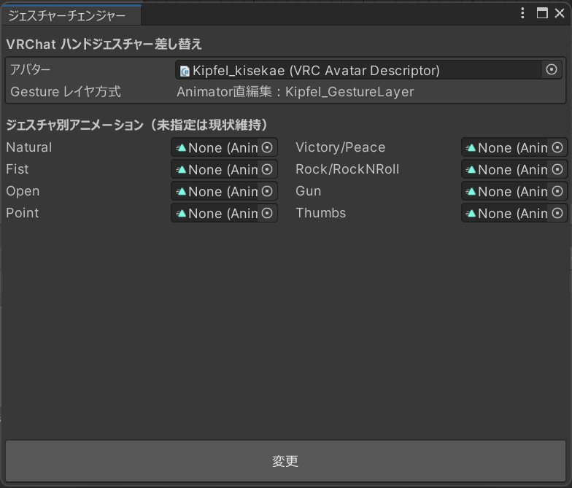Viewport: 572px width, 488px height.
Task: Open the window's three-dot options menu
Action: point(522,13)
